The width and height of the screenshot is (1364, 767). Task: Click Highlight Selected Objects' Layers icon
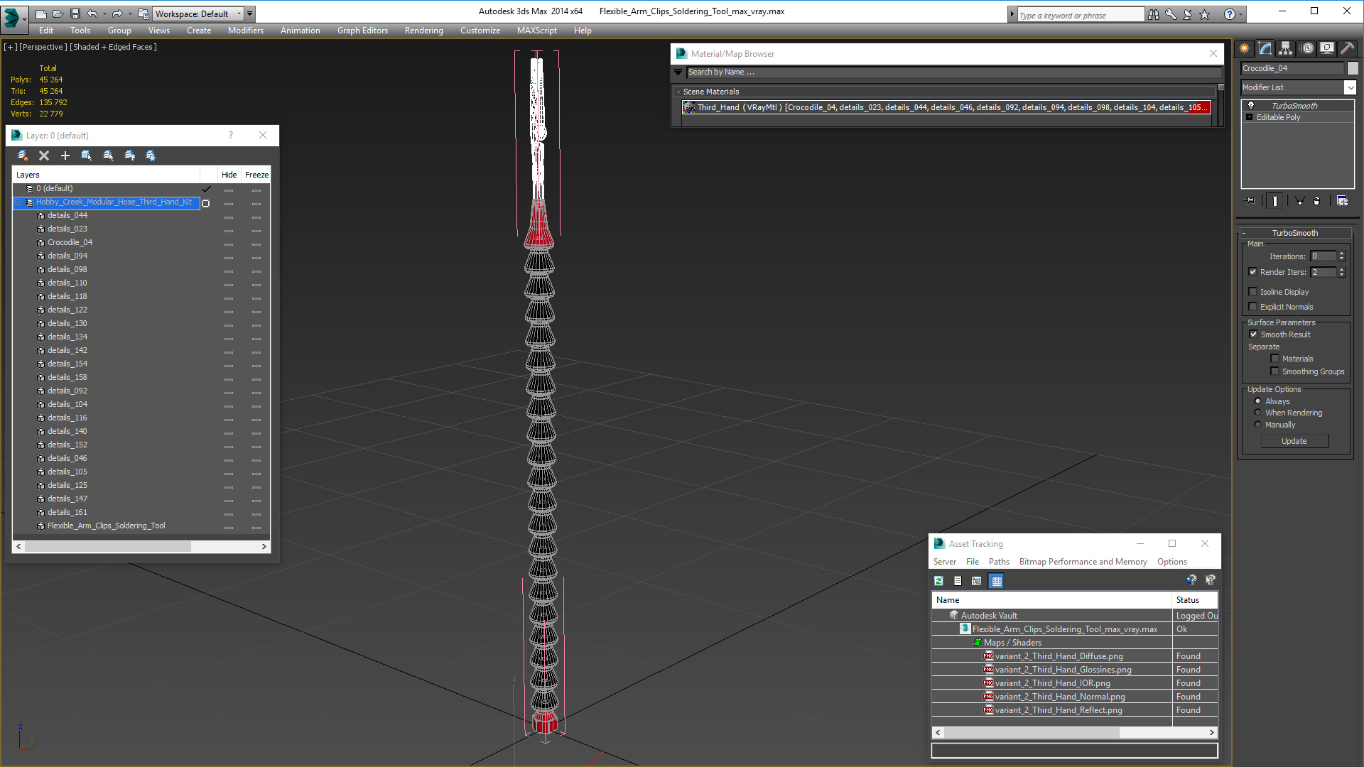108,156
